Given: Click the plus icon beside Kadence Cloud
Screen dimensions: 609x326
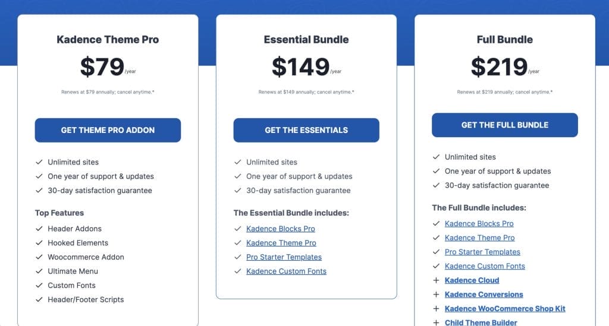Looking at the screenshot, I should [x=436, y=280].
